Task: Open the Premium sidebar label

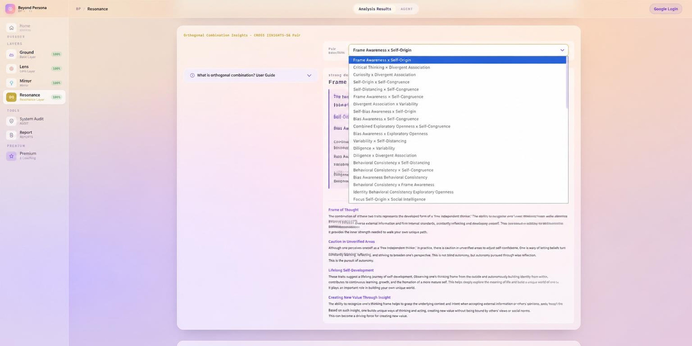Action: tap(28, 153)
